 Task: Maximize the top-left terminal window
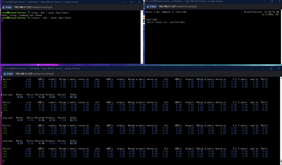coord(131,2)
